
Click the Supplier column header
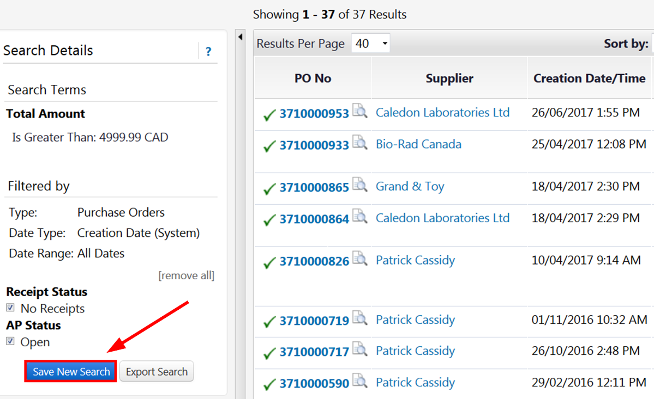pyautogui.click(x=449, y=78)
